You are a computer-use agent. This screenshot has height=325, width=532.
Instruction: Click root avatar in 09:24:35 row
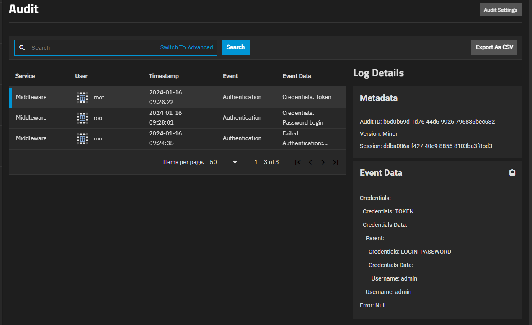click(x=83, y=138)
